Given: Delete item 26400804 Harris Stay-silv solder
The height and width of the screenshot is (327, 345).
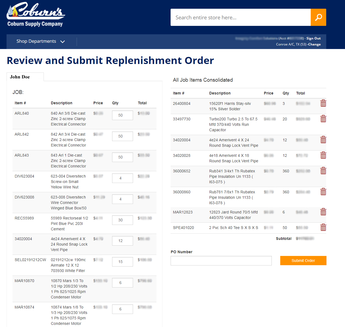Looking at the screenshot, I should pyautogui.click(x=323, y=103).
